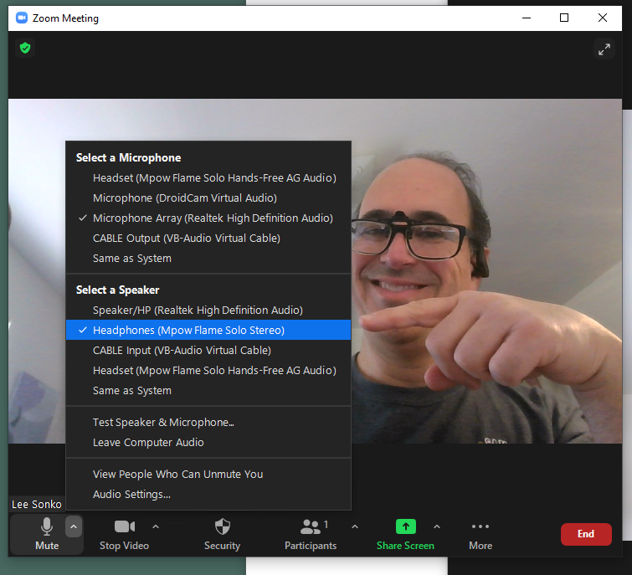
Task: Select Headset Mpow Flame Solo under speaker list
Action: (208, 371)
